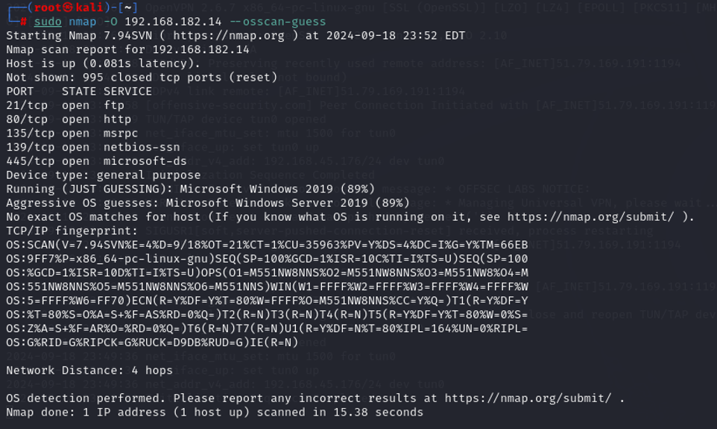Select the 139/tcp netbios-ssn line
The width and height of the screenshot is (717, 429).
pyautogui.click(x=93, y=148)
